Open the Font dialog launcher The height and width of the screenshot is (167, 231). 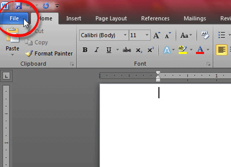pyautogui.click(x=208, y=64)
